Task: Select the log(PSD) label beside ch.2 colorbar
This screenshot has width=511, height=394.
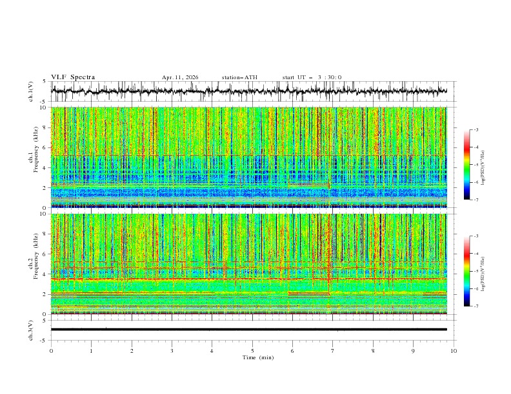Action: [x=483, y=274]
